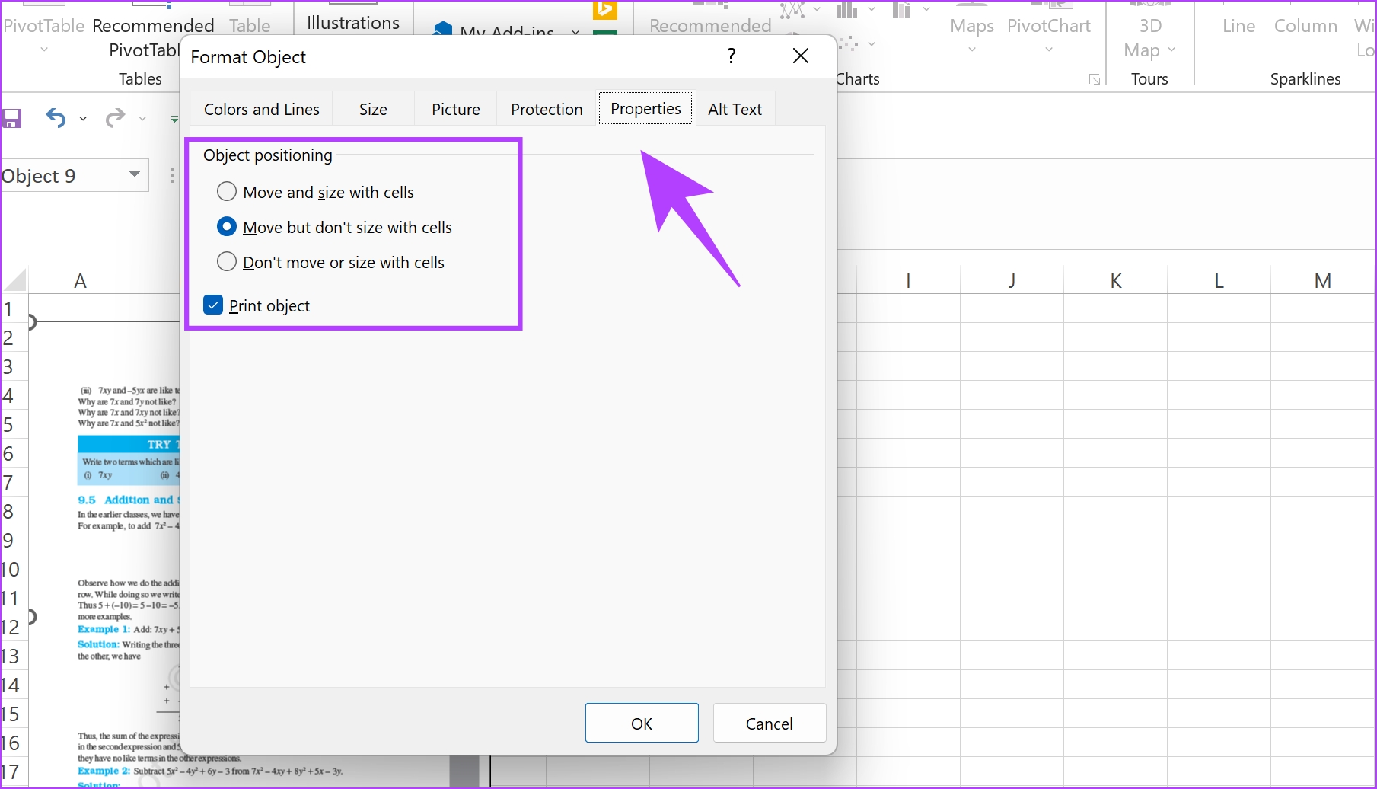Image resolution: width=1377 pixels, height=789 pixels.
Task: Switch to the Protection tab
Action: (547, 109)
